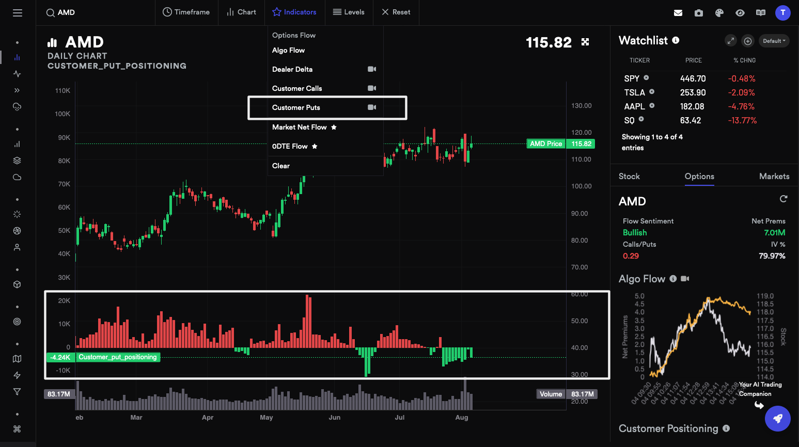Open the Levels dropdown
The width and height of the screenshot is (799, 447).
[x=349, y=12]
